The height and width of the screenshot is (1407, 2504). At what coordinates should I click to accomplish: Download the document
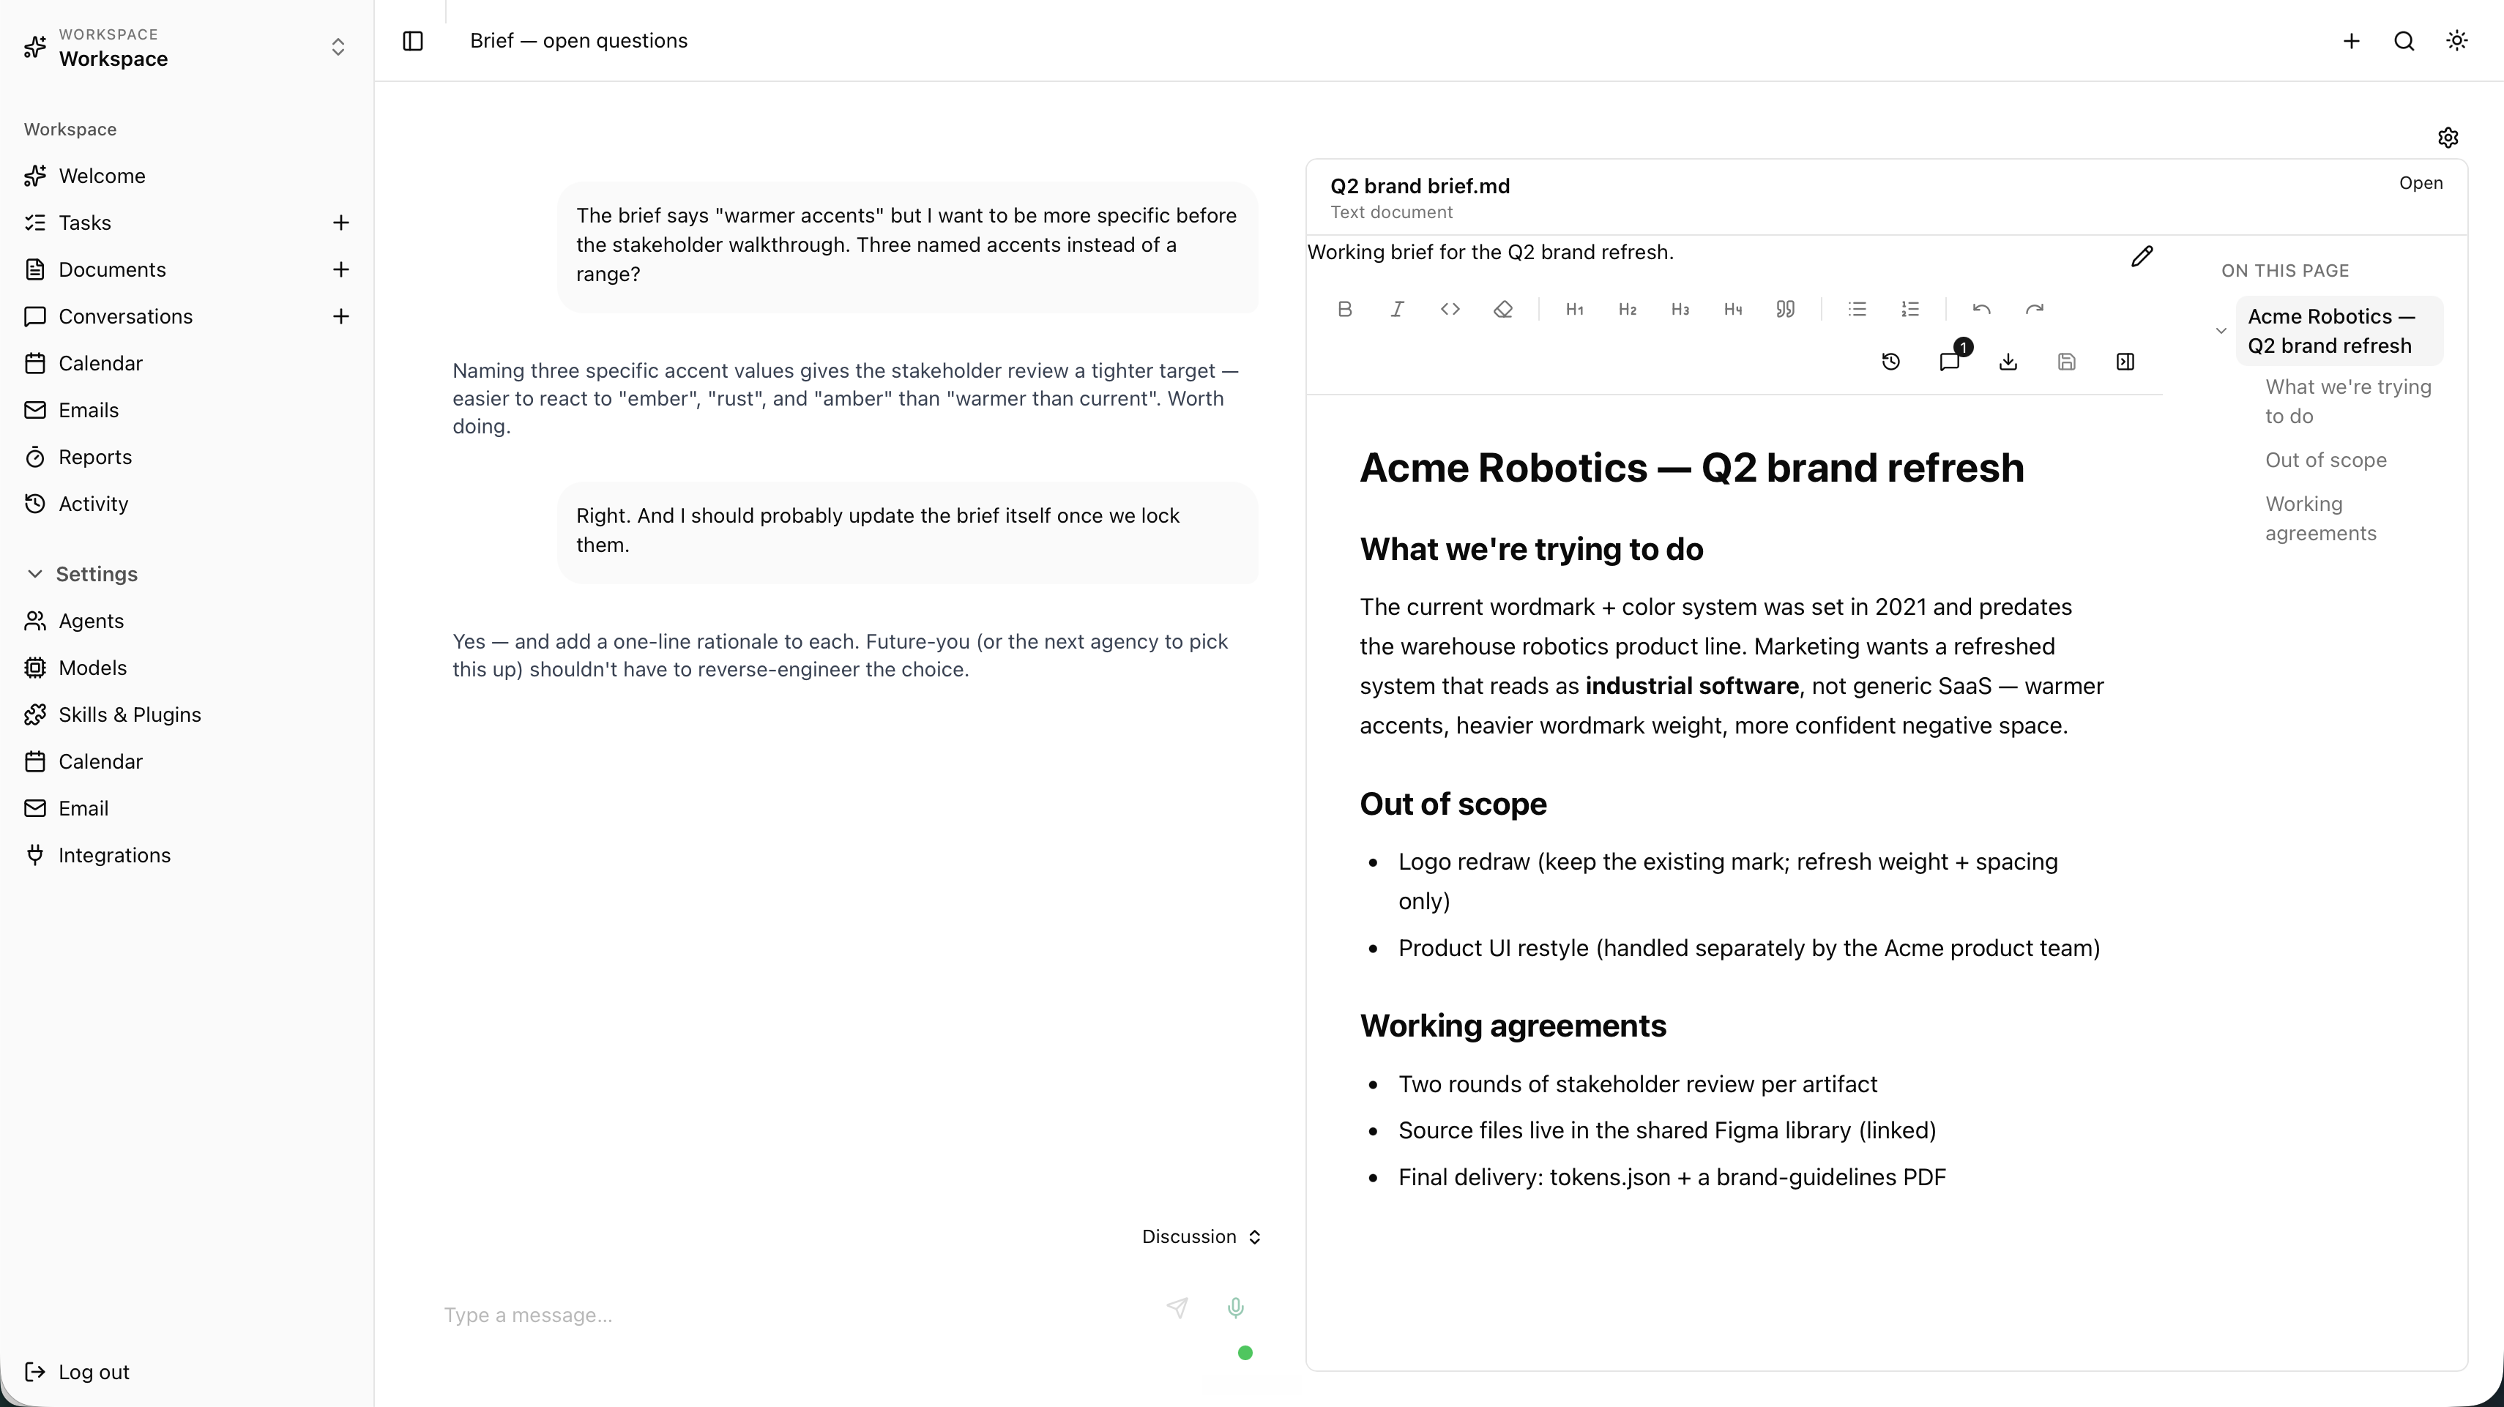coord(2008,362)
